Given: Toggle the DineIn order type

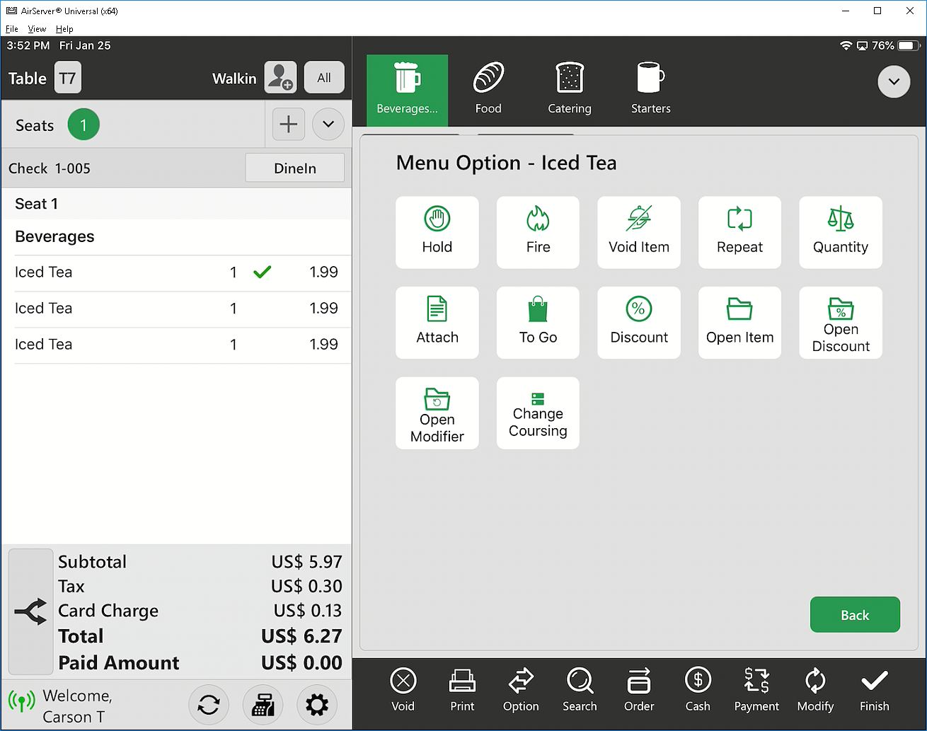Looking at the screenshot, I should coord(294,168).
